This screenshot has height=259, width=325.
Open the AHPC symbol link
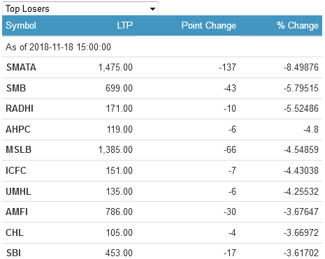pos(18,129)
